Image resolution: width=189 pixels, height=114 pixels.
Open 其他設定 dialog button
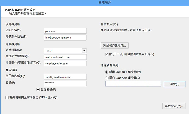pos(174,106)
